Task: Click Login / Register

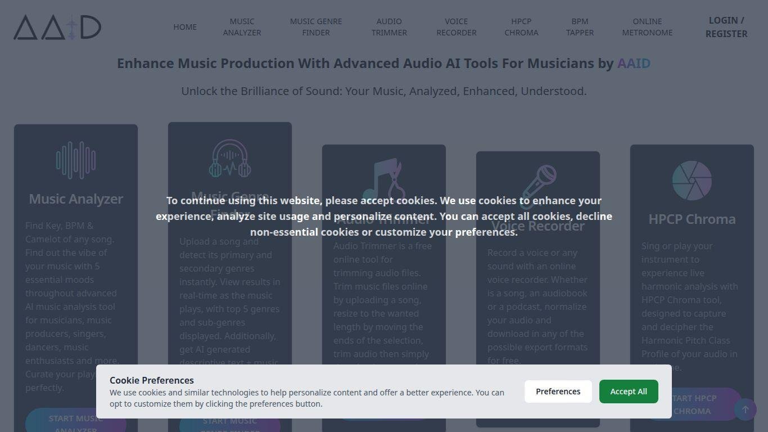Action: click(726, 27)
